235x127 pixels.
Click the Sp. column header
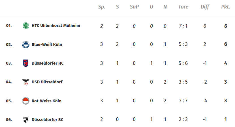pos(102,7)
